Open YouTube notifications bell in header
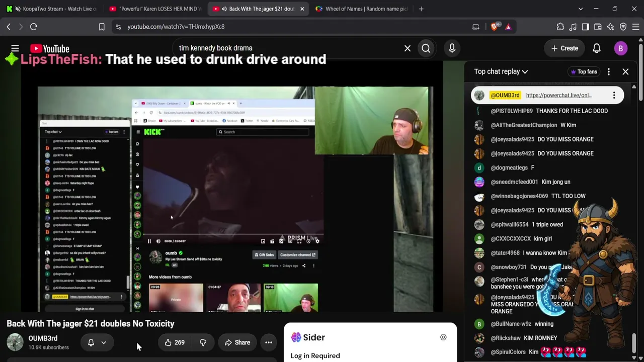644x362 pixels. [596, 48]
